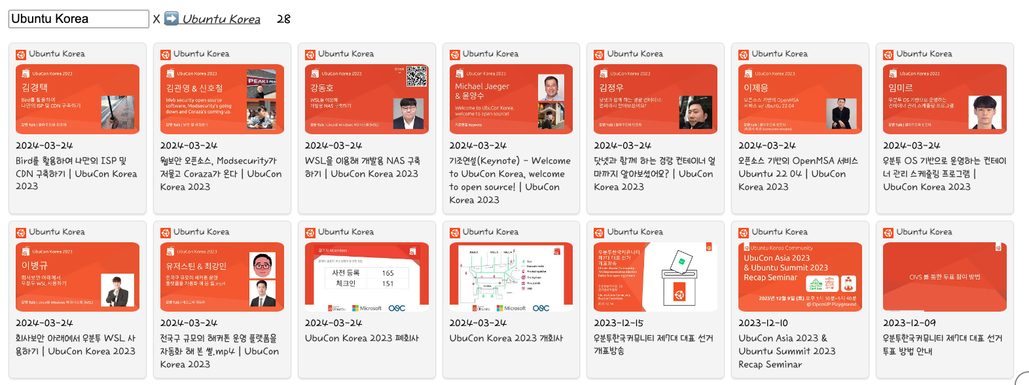Click Ubuntu logo icon on Keynote card
Image resolution: width=1029 pixels, height=385 pixels.
(455, 55)
